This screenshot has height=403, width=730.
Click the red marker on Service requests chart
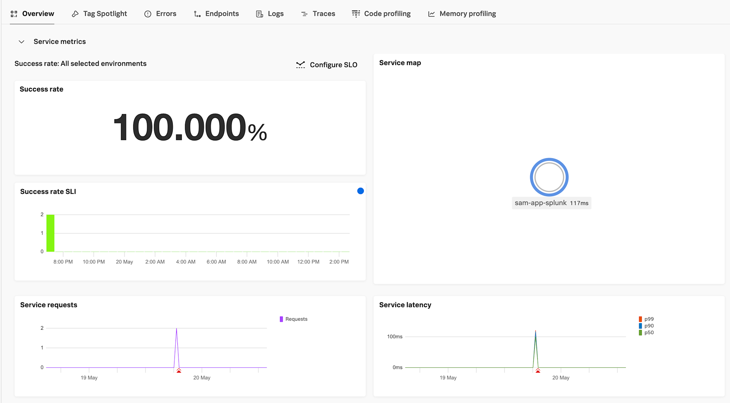(x=179, y=371)
